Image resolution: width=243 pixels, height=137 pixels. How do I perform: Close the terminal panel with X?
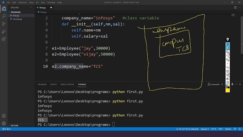click(240, 84)
